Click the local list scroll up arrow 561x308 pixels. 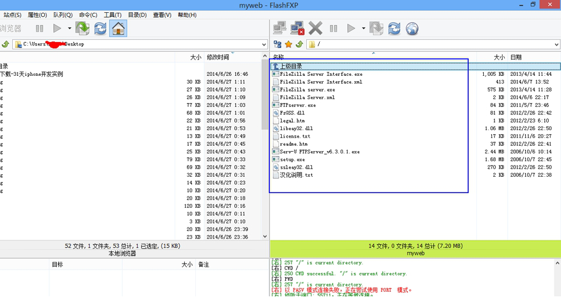tap(265, 56)
